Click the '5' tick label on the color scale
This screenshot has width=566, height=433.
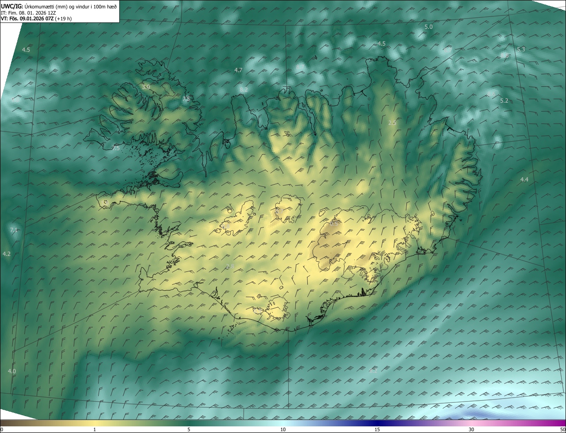189,429
